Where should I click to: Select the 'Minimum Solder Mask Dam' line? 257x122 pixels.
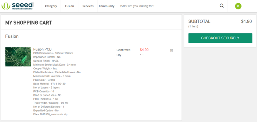(x=55, y=65)
